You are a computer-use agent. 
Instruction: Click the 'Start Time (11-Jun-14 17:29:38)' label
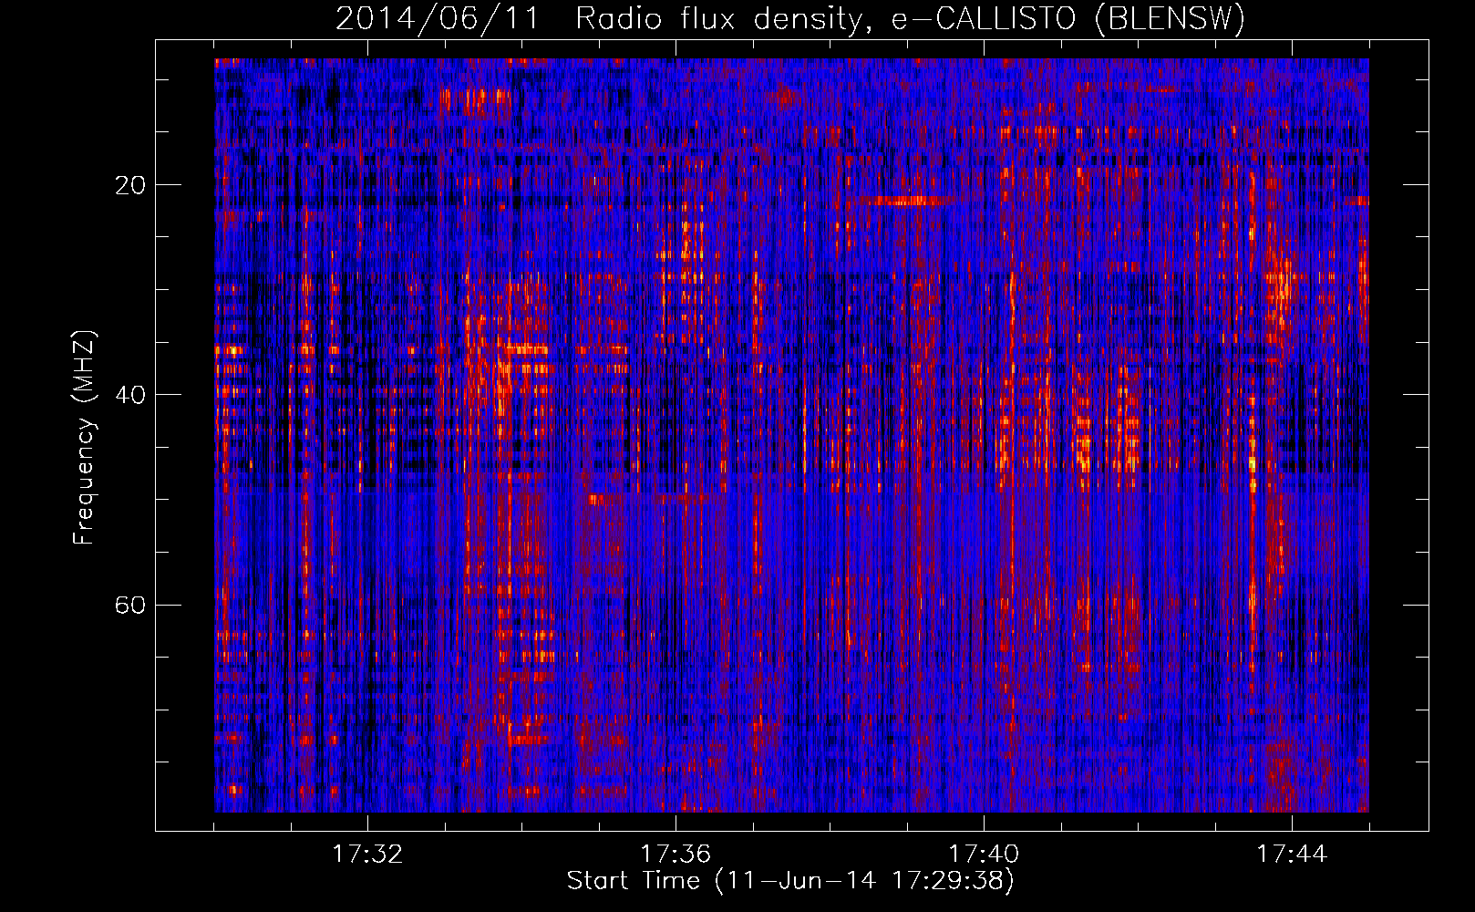790,881
